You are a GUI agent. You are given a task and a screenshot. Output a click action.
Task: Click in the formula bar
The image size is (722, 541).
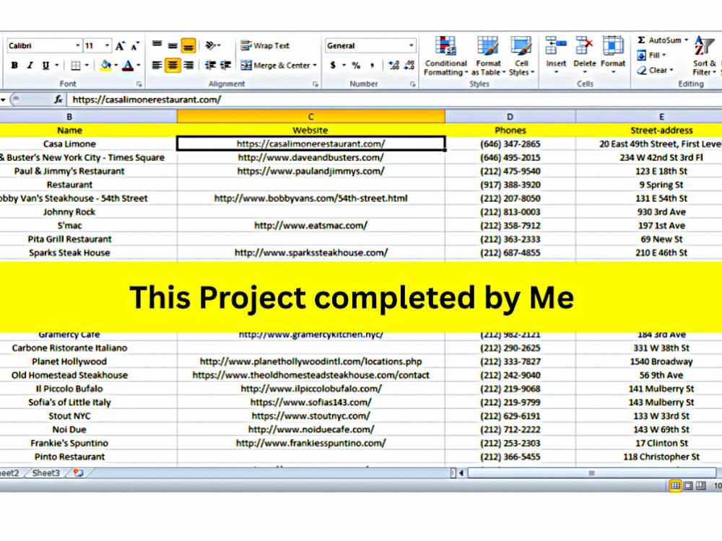(x=394, y=100)
